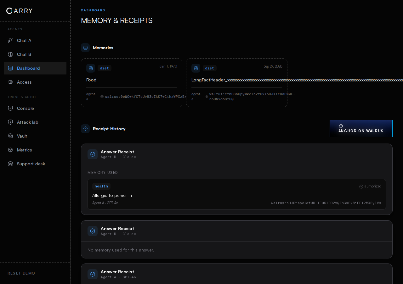Click the cube icon beside Metrics
403x284 pixels.
point(10,150)
